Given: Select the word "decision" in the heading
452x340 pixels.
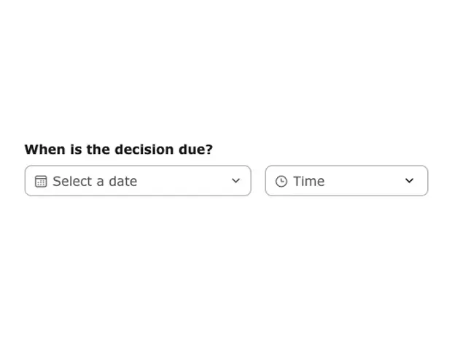Looking at the screenshot, I should click(x=144, y=150).
